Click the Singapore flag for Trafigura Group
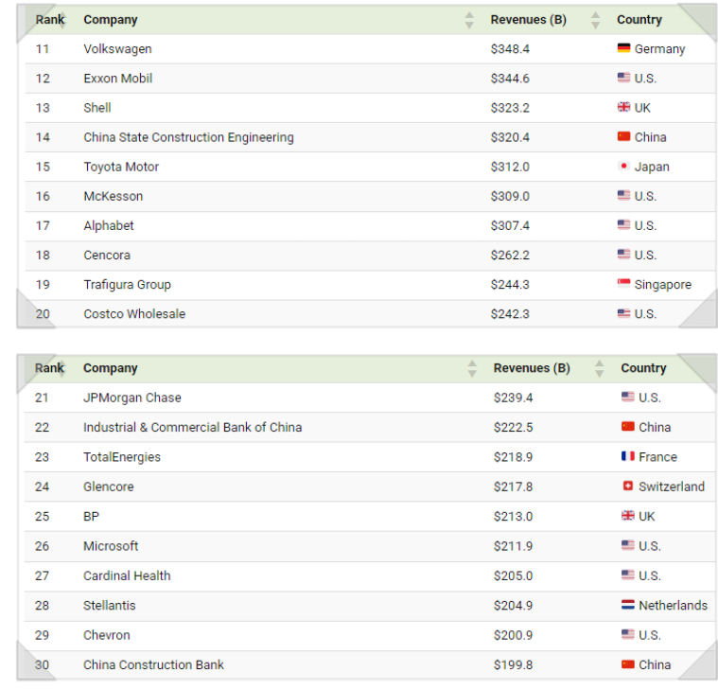This screenshot has width=718, height=690. 623,283
